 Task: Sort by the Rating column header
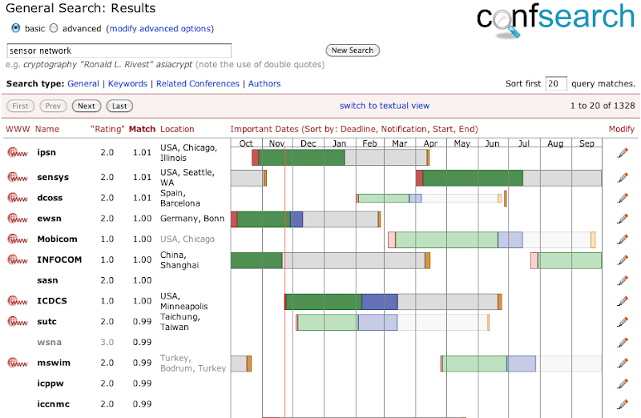point(107,129)
